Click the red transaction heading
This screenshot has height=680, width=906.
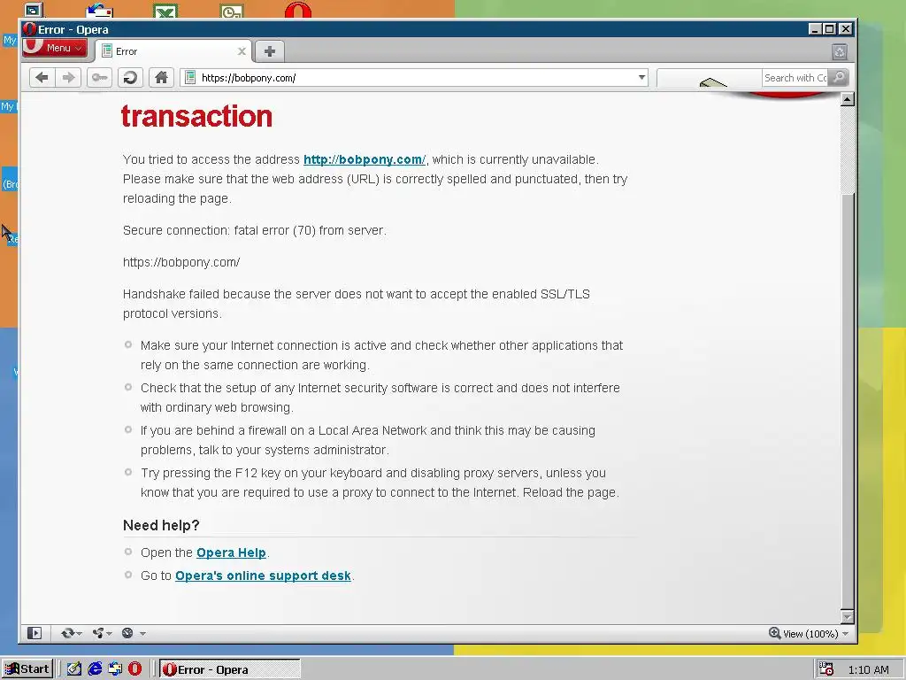pyautogui.click(x=196, y=116)
